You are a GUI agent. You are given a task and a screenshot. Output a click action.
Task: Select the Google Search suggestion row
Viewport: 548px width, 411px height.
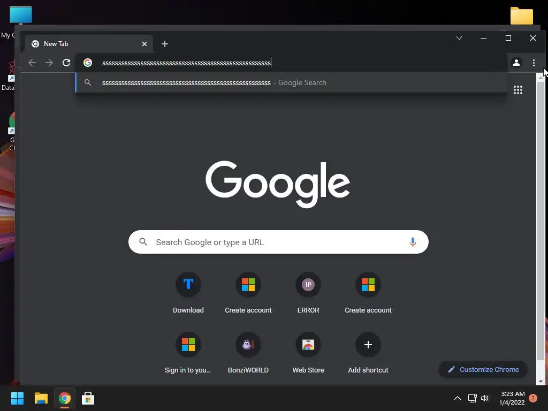tap(292, 83)
